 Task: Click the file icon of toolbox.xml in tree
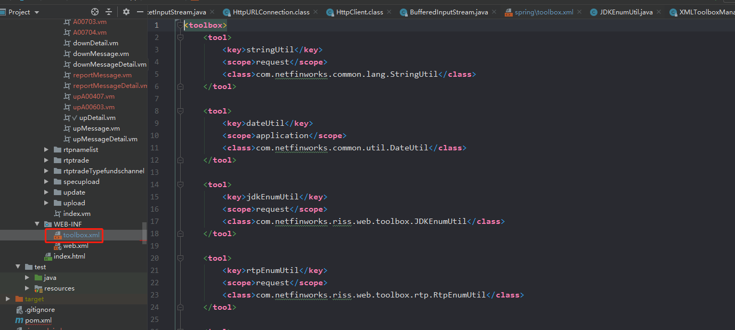pos(58,235)
